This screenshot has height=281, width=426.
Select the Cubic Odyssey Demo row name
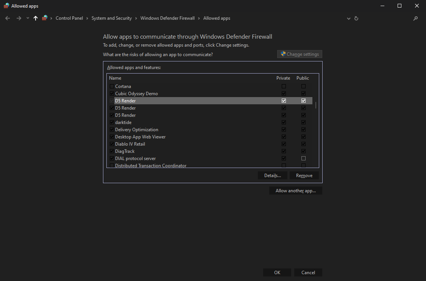[x=136, y=94]
